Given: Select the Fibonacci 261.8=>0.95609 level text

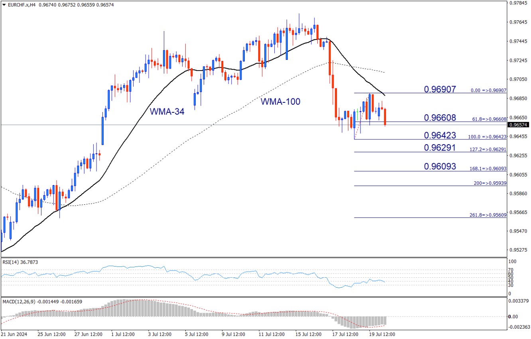Looking at the screenshot, I should [x=488, y=215].
